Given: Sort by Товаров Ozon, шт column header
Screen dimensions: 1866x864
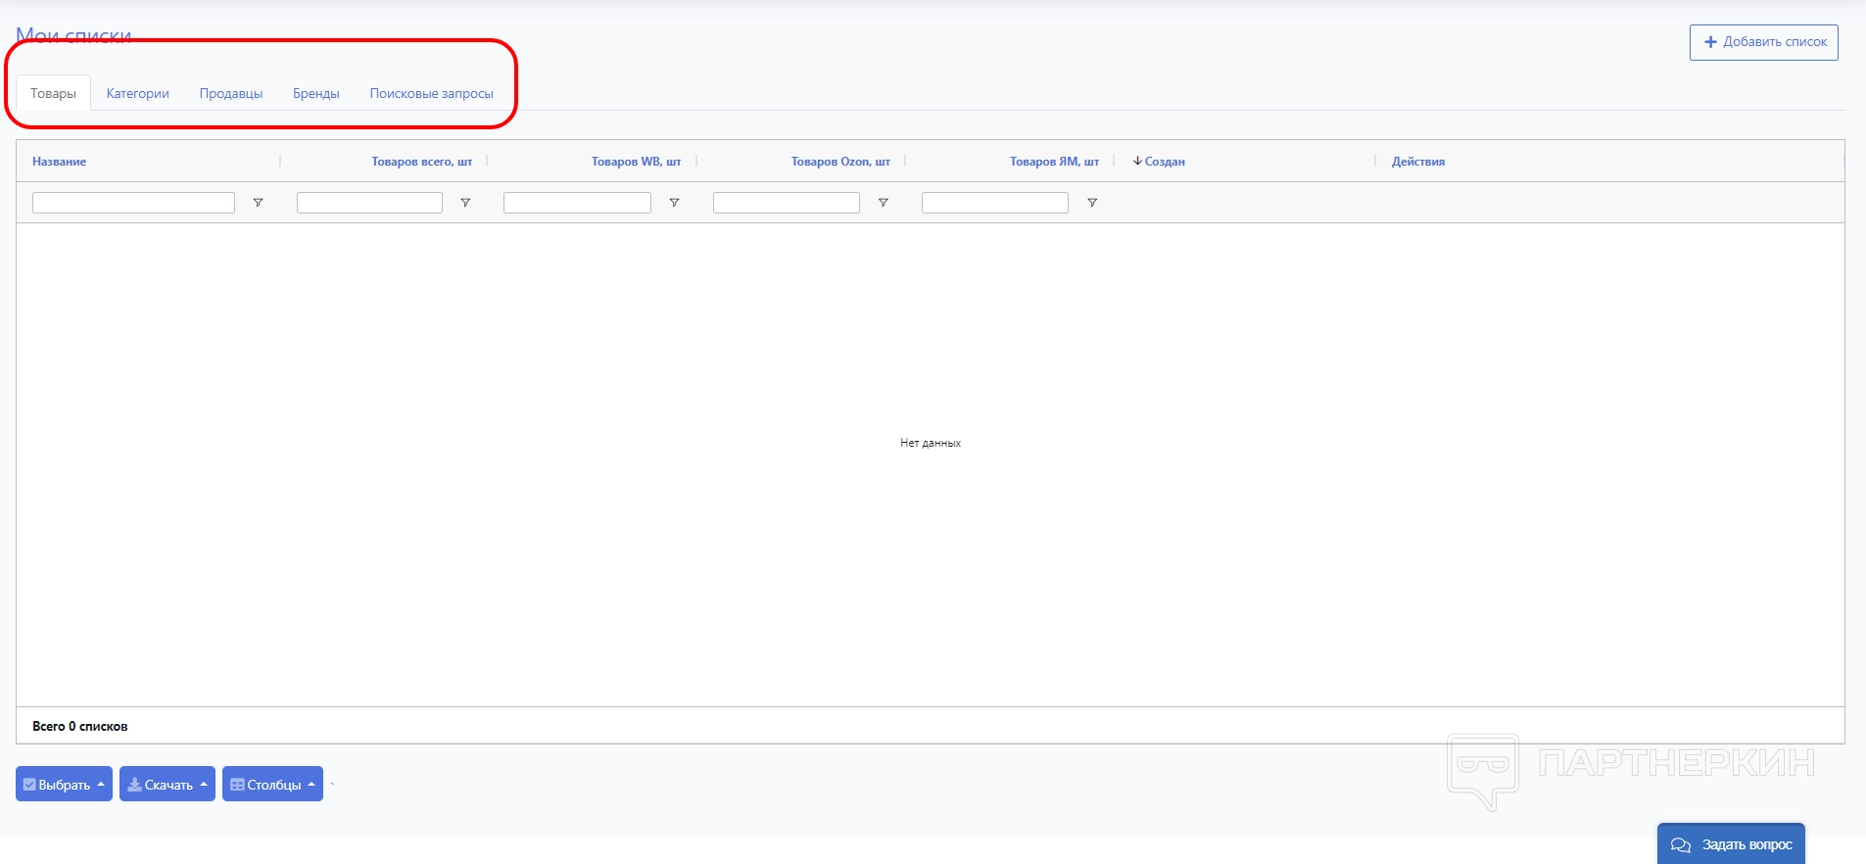Looking at the screenshot, I should [x=840, y=162].
